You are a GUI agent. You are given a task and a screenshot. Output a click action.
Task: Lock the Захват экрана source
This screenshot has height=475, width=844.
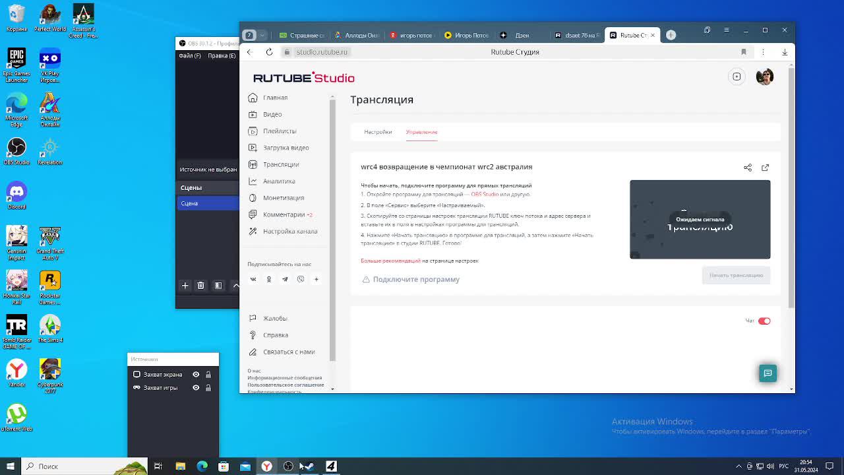tap(208, 374)
